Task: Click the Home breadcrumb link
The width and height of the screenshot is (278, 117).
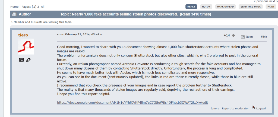Action: coord(14,7)
